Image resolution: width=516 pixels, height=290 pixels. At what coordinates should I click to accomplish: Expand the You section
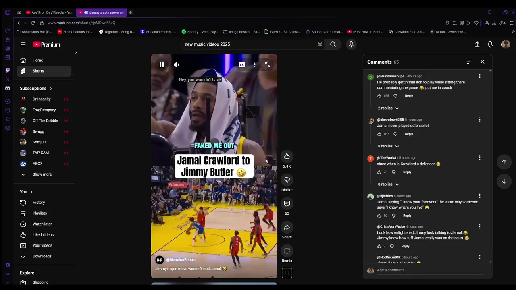click(x=26, y=192)
